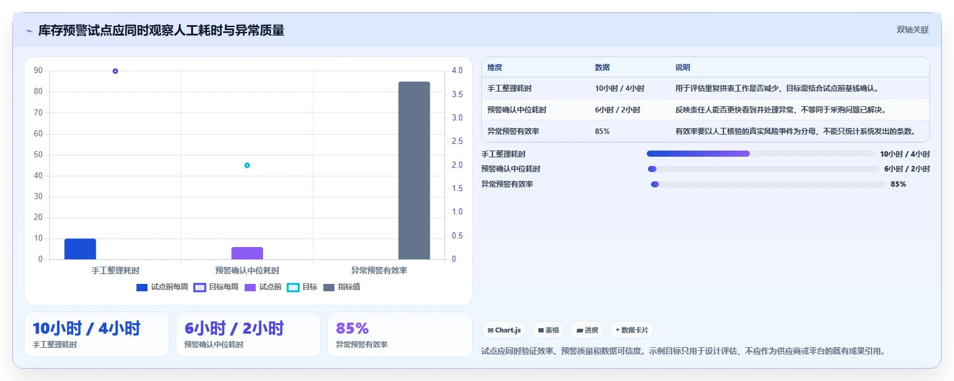Click the 数据卡片 chip sparkle icon
The height and width of the screenshot is (381, 954).
coord(617,330)
